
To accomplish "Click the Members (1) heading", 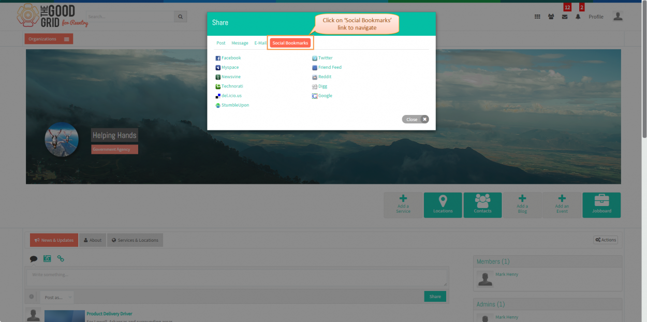I will pos(493,261).
